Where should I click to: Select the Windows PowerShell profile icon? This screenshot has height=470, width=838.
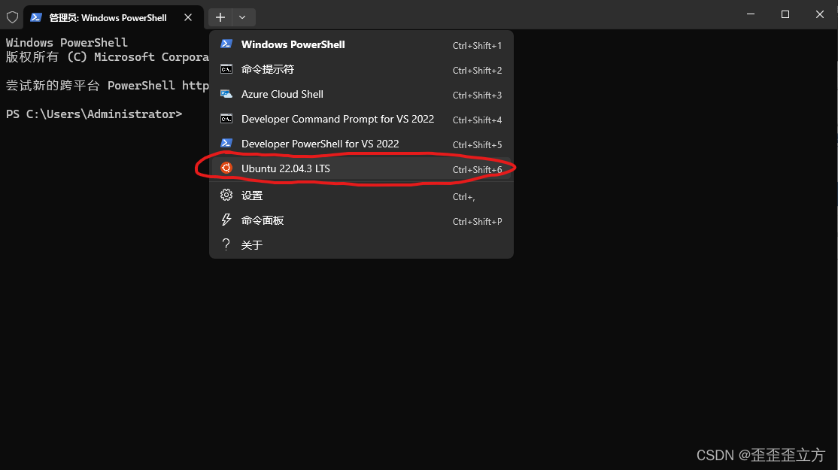(x=226, y=44)
